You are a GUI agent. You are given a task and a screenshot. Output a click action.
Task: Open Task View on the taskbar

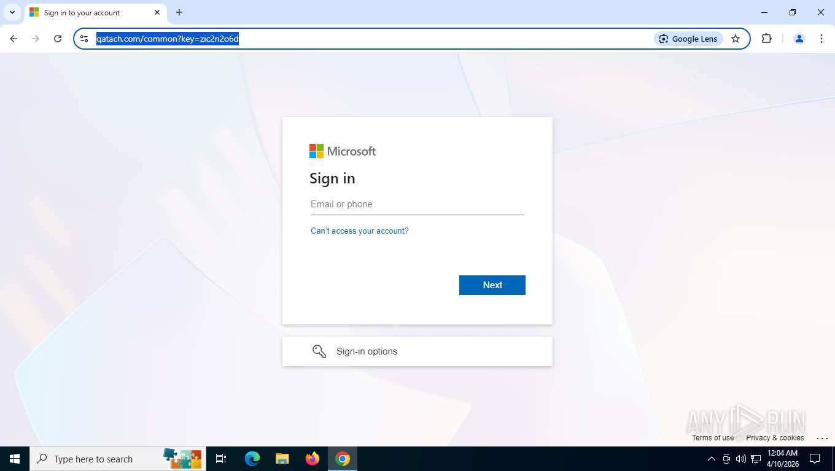coord(221,459)
